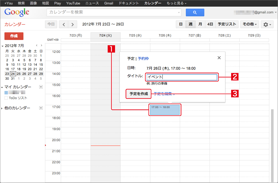Open Play in the top bar
Image resolution: width=278 pixels, height=183 pixels.
tap(57, 3)
